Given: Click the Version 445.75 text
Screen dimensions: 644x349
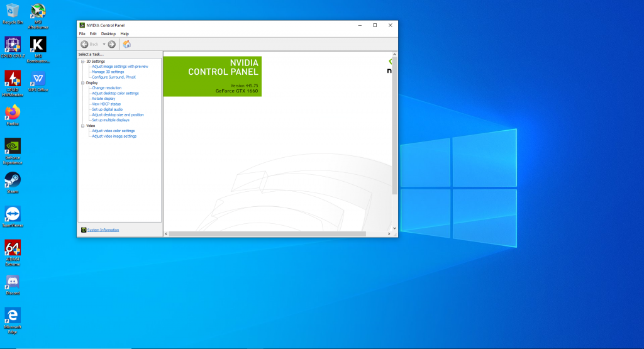Looking at the screenshot, I should [x=245, y=86].
